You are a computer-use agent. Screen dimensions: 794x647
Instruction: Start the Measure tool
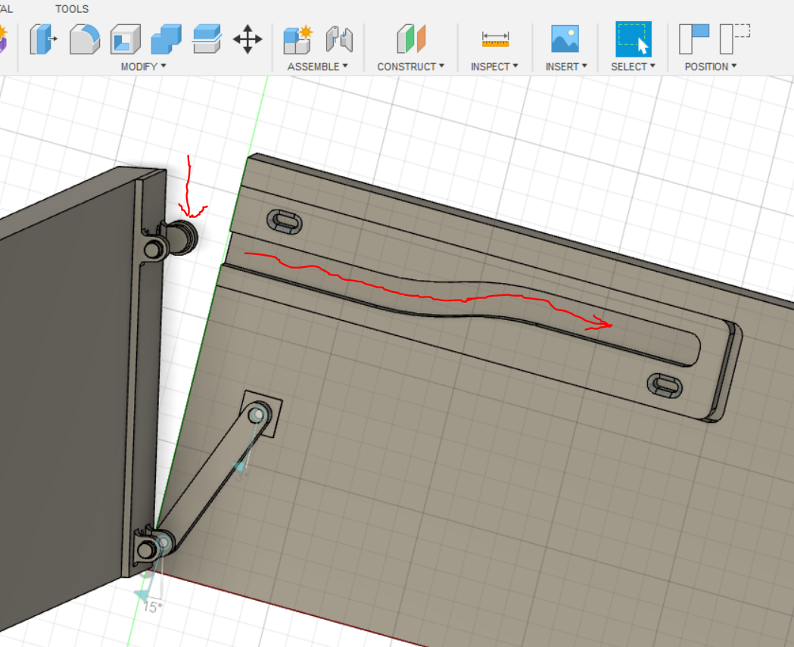(x=494, y=38)
